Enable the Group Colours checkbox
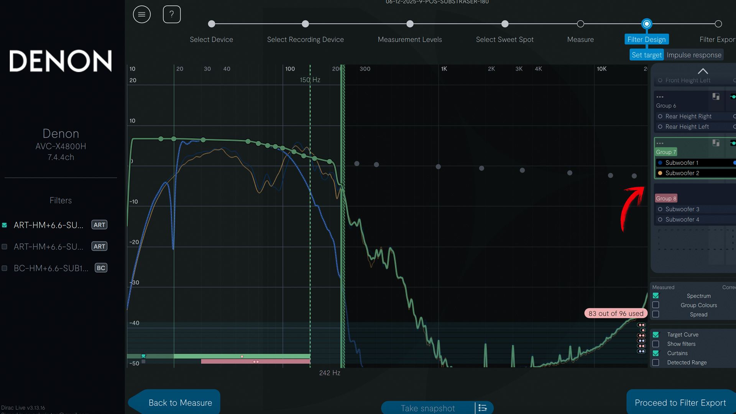Image resolution: width=736 pixels, height=414 pixels. click(x=656, y=305)
